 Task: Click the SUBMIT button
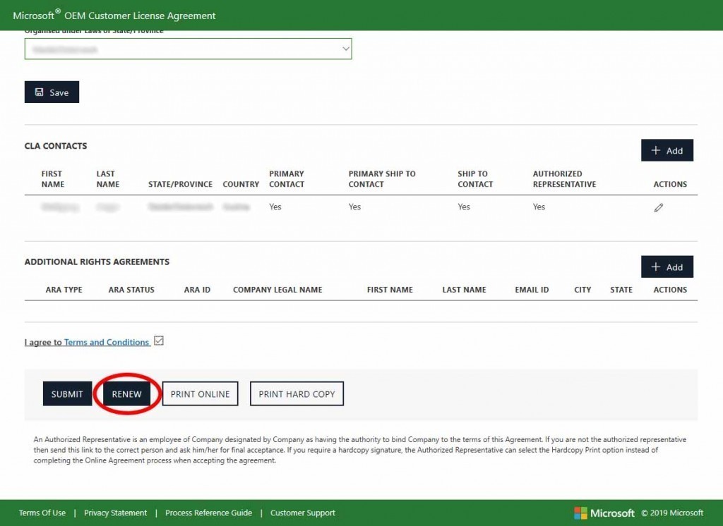[67, 394]
